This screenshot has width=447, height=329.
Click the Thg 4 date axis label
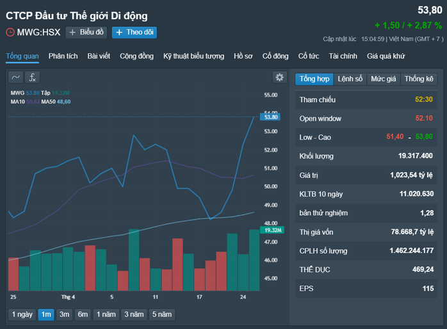pyautogui.click(x=68, y=297)
